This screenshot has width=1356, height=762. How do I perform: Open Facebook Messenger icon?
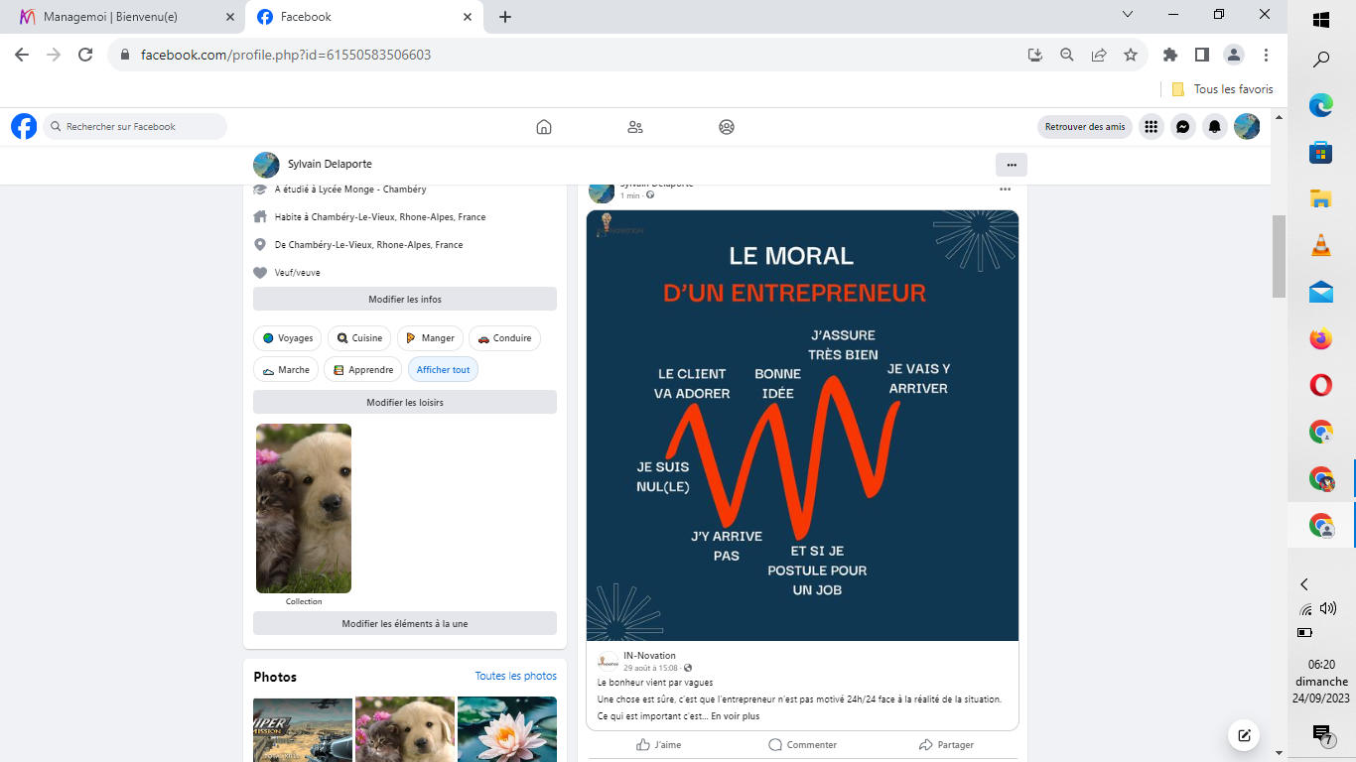(1182, 127)
